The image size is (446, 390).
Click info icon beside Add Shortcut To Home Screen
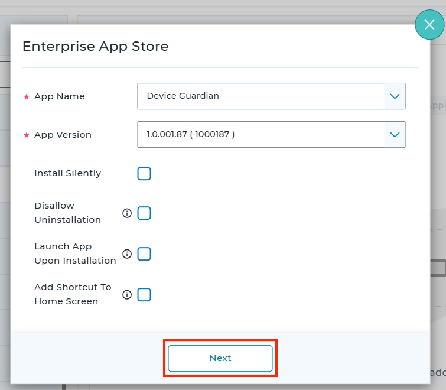(x=127, y=295)
